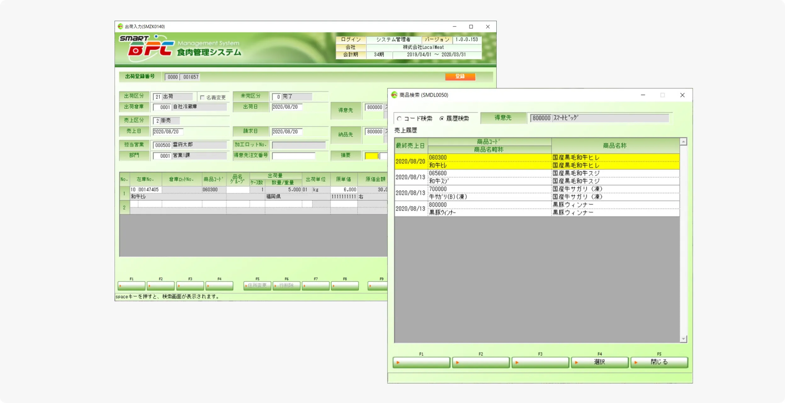The width and height of the screenshot is (785, 403).
Task: Tick the 名義変更 checkbox
Action: 202,97
